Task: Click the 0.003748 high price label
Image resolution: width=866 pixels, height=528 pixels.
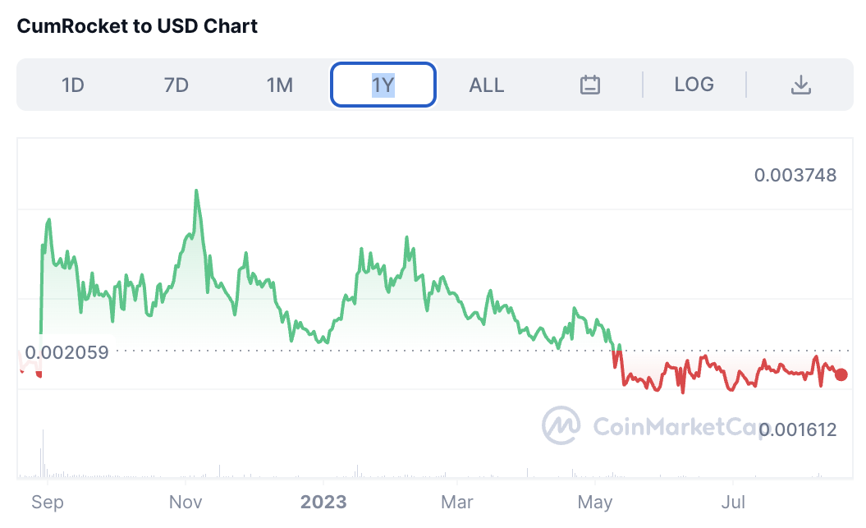Action: coord(795,175)
